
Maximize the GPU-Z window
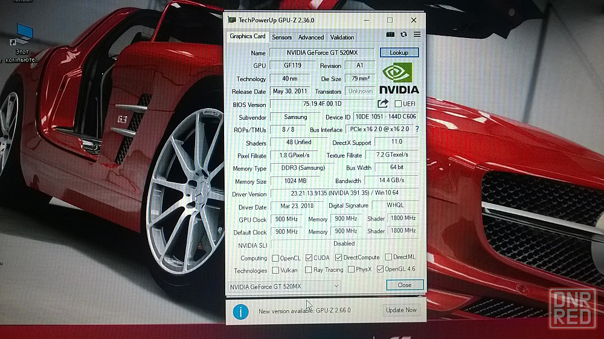coord(390,20)
